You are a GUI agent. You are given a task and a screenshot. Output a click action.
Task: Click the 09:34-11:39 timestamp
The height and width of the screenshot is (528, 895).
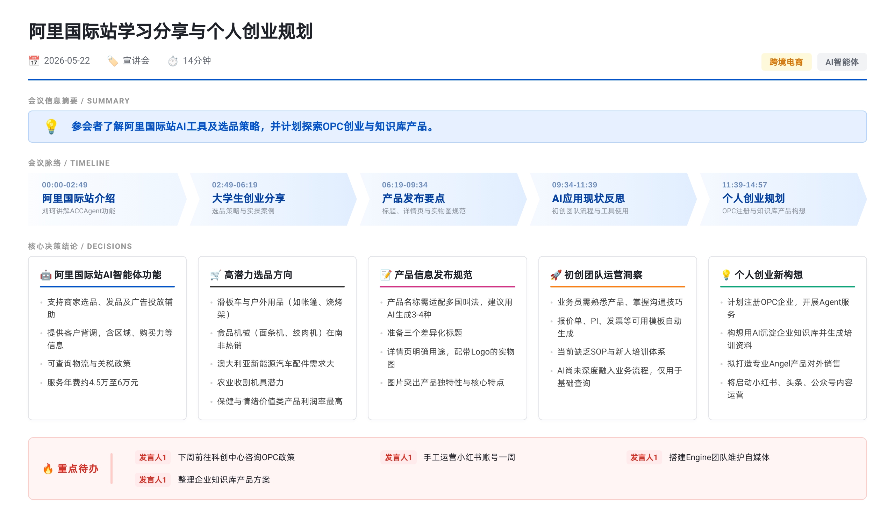(574, 185)
